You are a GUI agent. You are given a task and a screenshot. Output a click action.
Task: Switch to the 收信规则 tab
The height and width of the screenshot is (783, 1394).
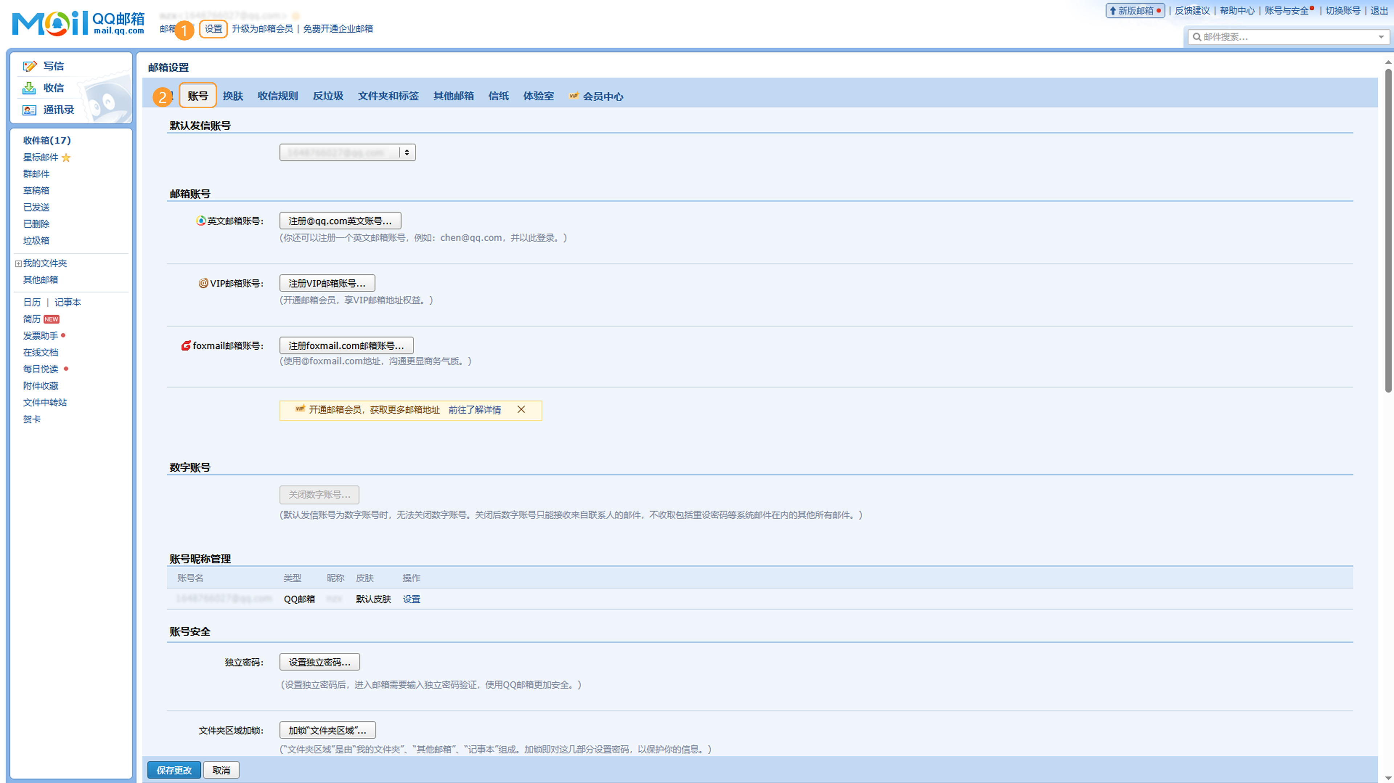pyautogui.click(x=278, y=96)
